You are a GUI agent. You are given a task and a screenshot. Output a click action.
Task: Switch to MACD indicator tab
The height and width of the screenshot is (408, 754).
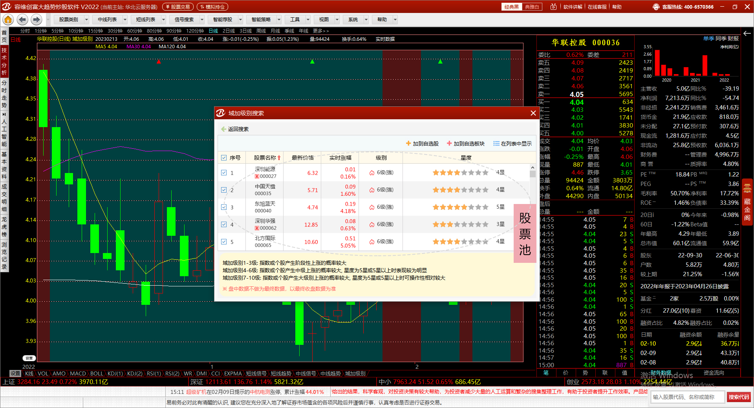point(78,373)
